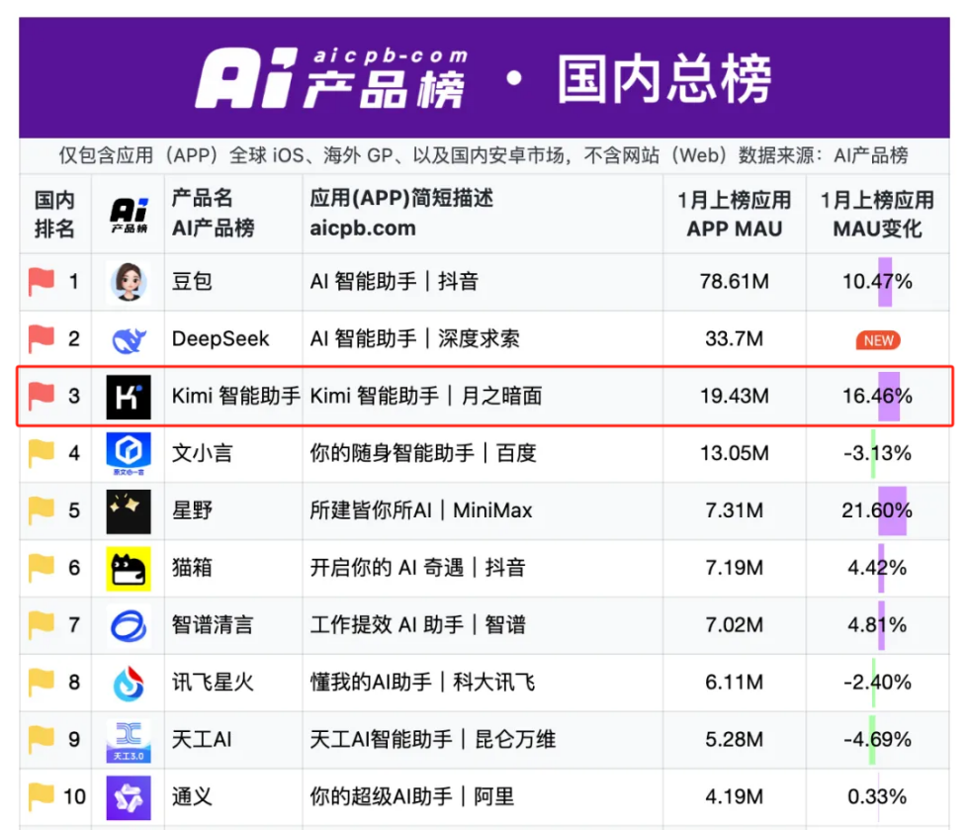969x830 pixels.
Task: Click the 78.61M MAU value
Action: click(734, 281)
